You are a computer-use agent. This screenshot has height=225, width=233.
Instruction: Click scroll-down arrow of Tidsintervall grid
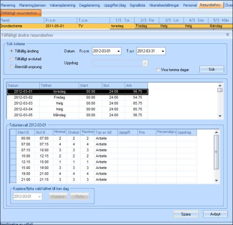pyautogui.click(x=216, y=181)
